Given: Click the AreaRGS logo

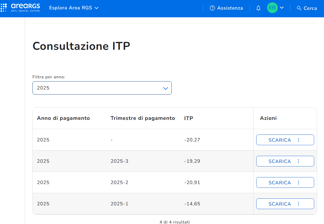Looking at the screenshot, I should pos(26,8).
